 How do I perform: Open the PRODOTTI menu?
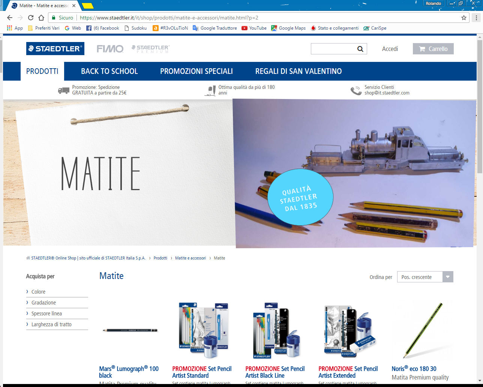pyautogui.click(x=42, y=71)
